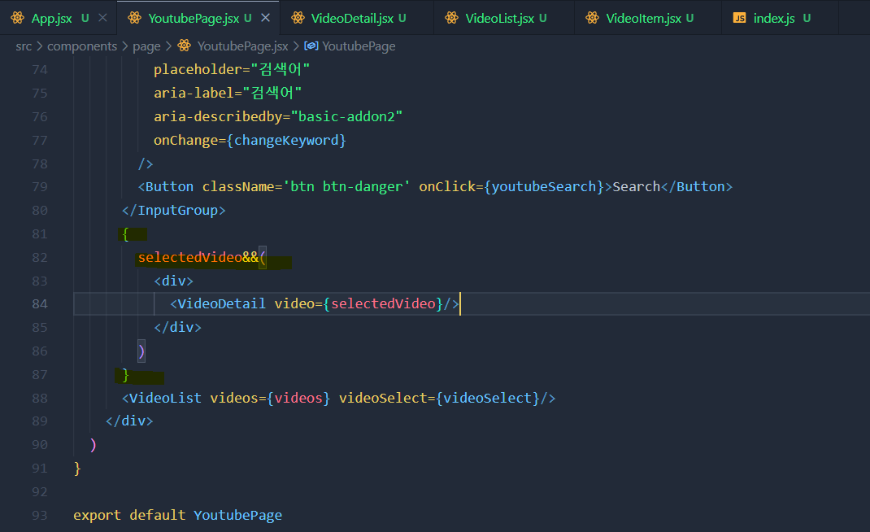
Task: Click the yellow closing brace on line 91
Action: coord(77,469)
